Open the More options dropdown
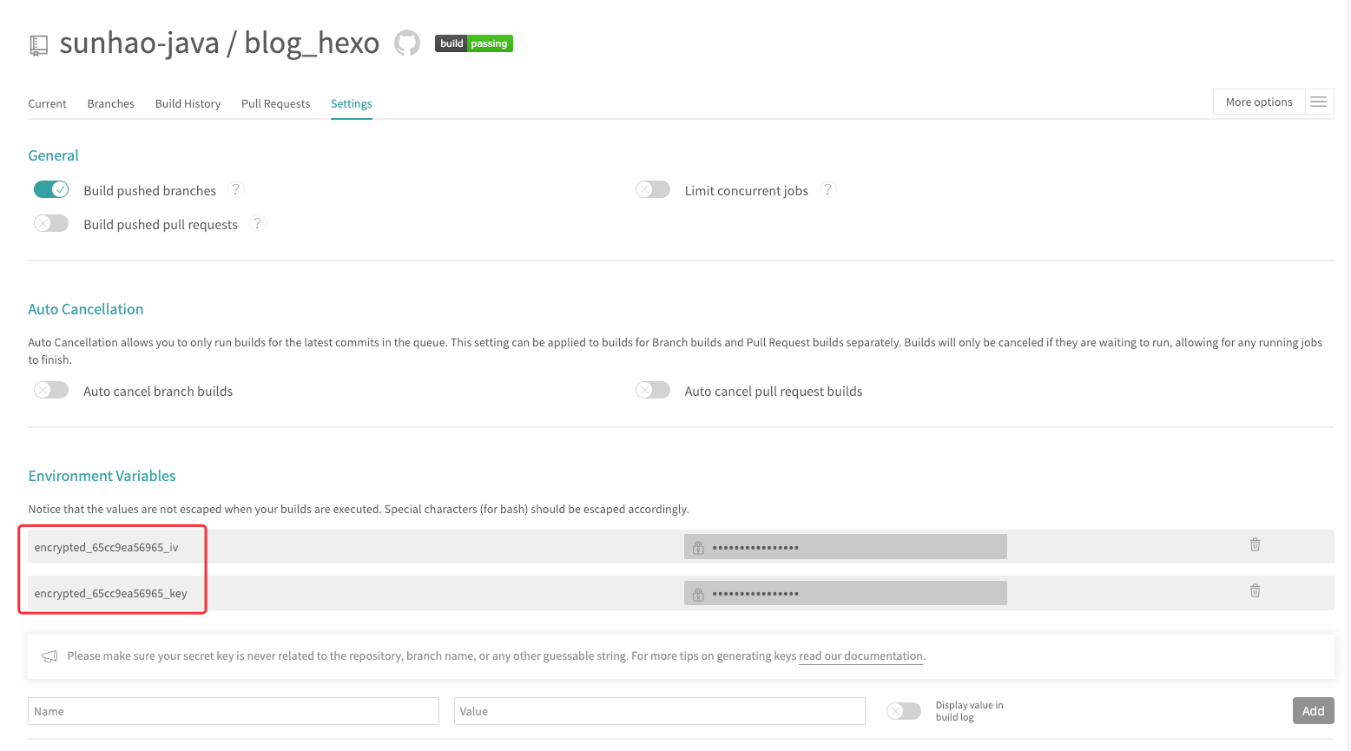 coord(1259,102)
